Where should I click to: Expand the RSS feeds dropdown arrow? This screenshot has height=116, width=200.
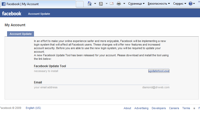[107, 4]
